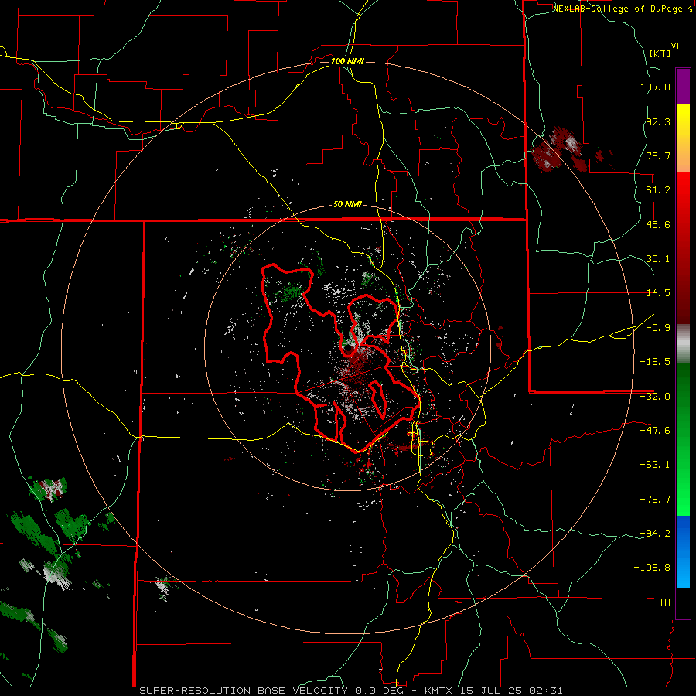Screen dimensions: 696x696
Task: Click the Super-Resolution Base Velocity caption
Action: (351, 691)
